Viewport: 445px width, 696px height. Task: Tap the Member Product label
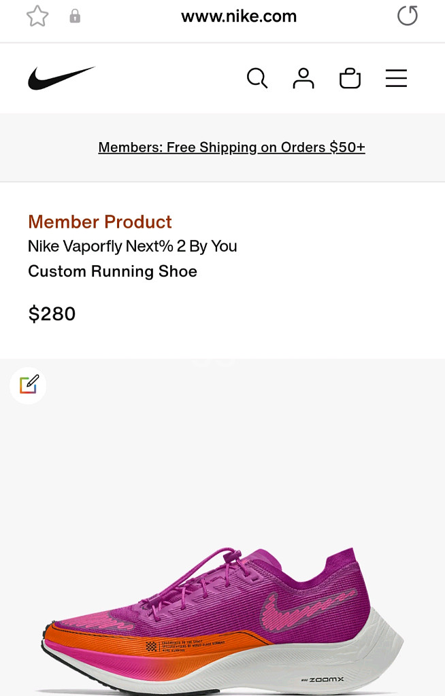pos(100,222)
